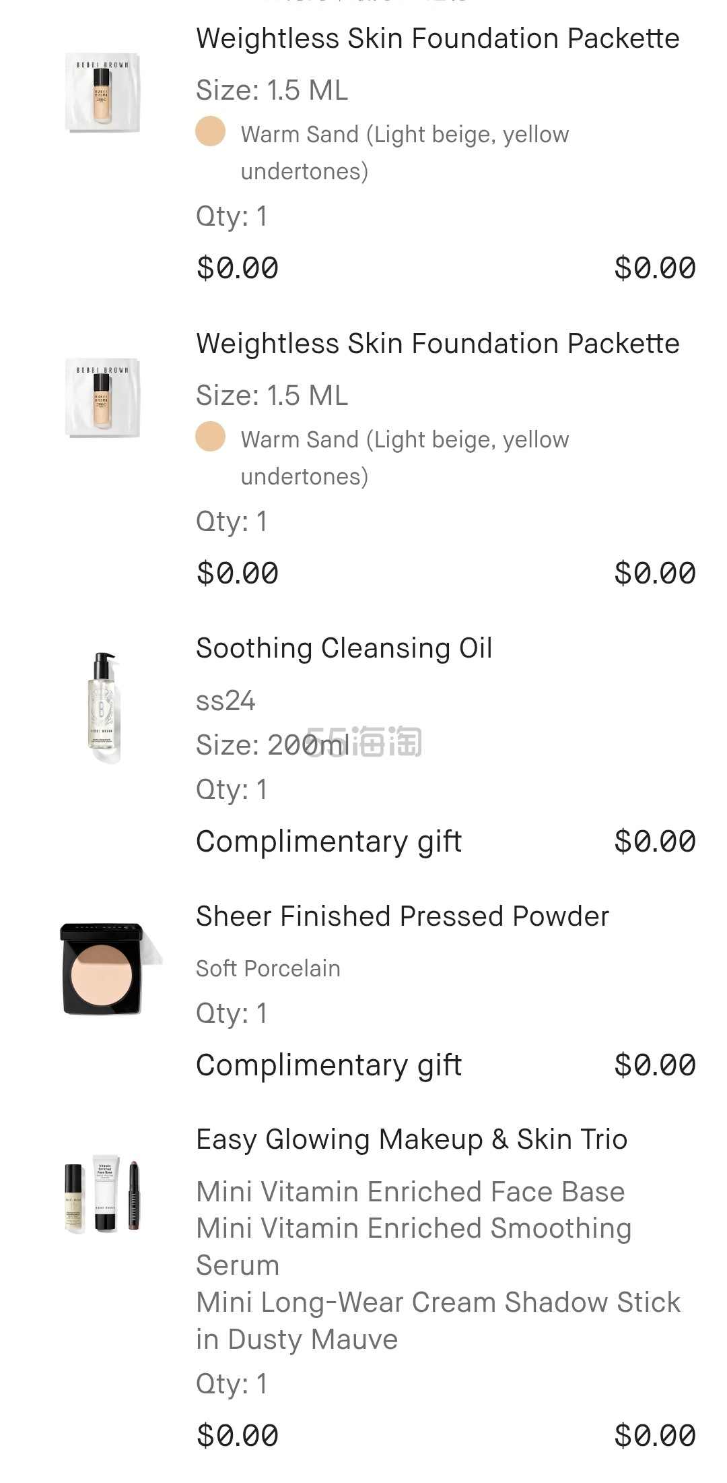Click the second Weightless Skin Foundation Packette title
Image resolution: width=727 pixels, height=1483 pixels.
click(438, 344)
